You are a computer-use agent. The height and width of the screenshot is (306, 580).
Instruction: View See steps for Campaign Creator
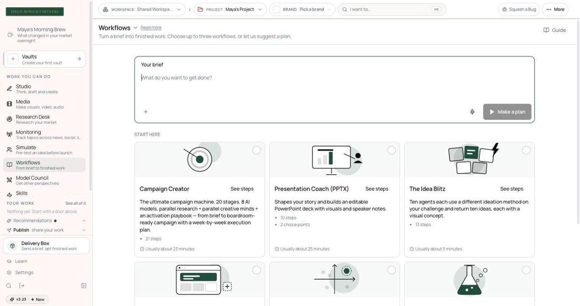pyautogui.click(x=242, y=189)
